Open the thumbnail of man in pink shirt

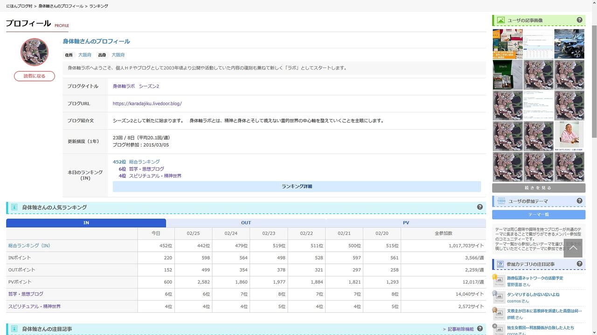[x=569, y=136]
